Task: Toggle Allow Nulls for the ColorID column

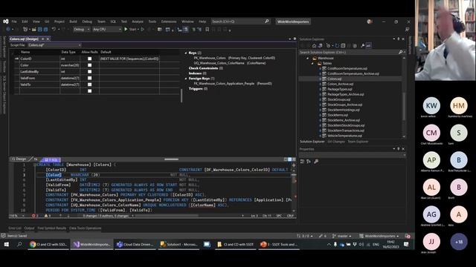Action: pyautogui.click(x=89, y=59)
